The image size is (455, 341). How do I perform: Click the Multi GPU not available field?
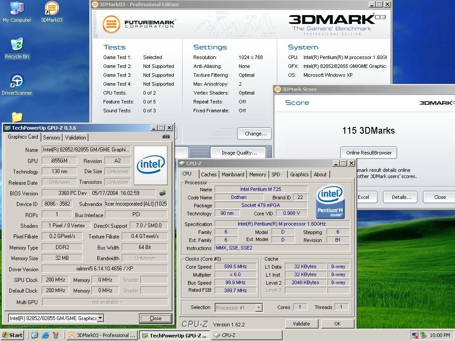coord(105,302)
